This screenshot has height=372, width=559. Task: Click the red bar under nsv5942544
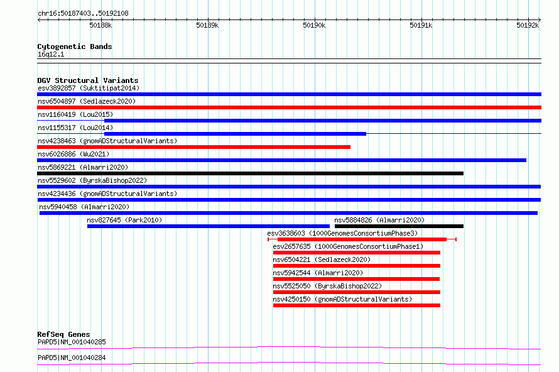tap(356, 279)
